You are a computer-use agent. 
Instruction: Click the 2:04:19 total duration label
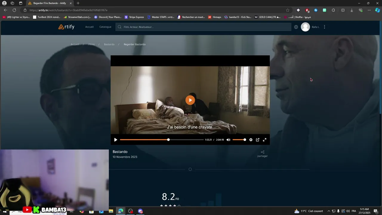click(x=220, y=140)
